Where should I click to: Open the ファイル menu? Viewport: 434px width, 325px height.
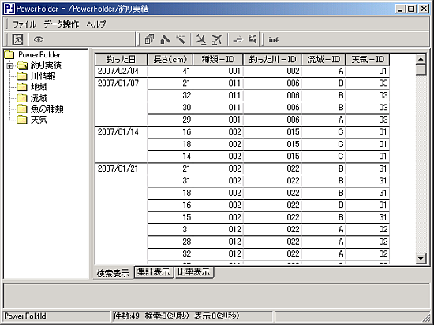pos(24,24)
